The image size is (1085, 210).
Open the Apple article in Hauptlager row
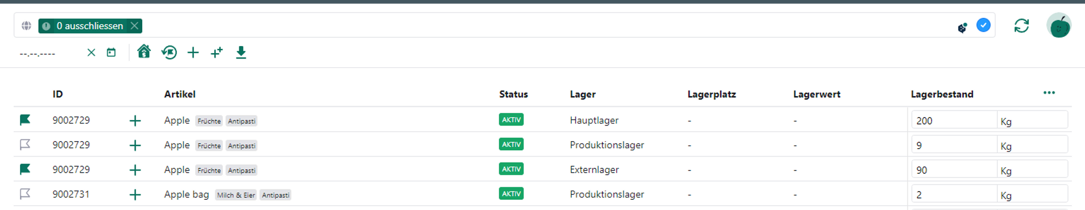(x=177, y=120)
